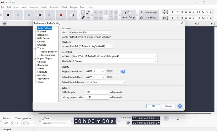Select Recording in preferences tree
Image resolution: width=217 pixels, height=131 pixels.
click(x=42, y=35)
